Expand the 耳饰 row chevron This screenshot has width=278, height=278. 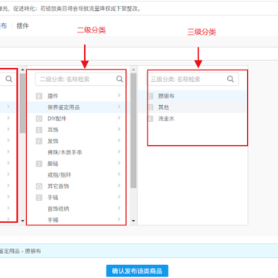coord(119,129)
